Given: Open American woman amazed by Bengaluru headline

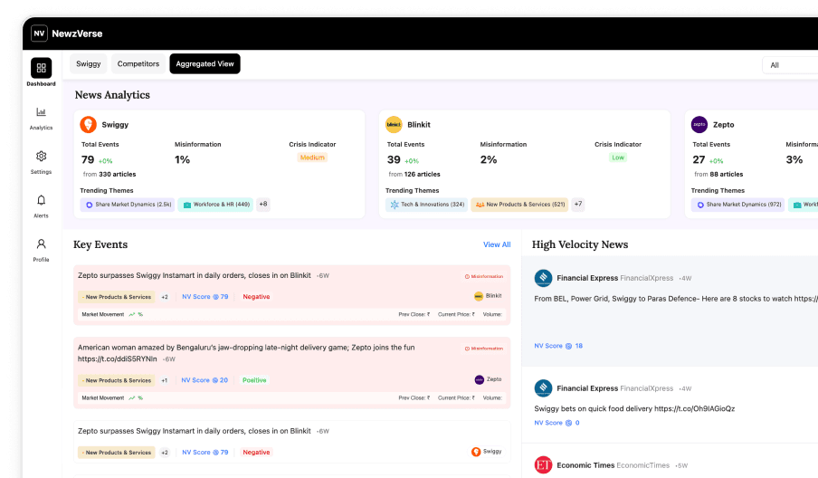Looking at the screenshot, I should coord(246,353).
